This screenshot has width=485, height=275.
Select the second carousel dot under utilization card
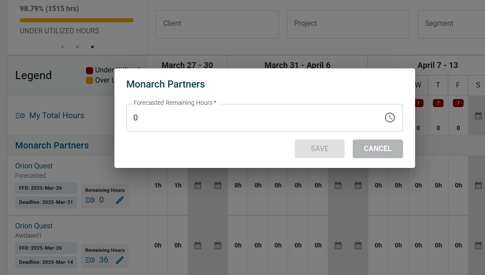(77, 47)
